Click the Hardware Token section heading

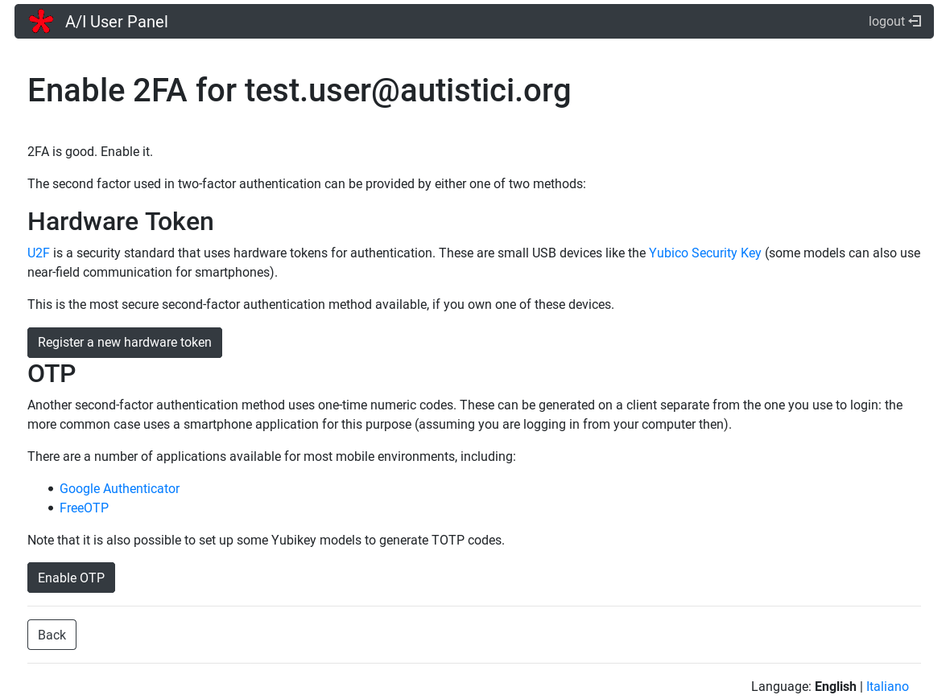coord(121,221)
